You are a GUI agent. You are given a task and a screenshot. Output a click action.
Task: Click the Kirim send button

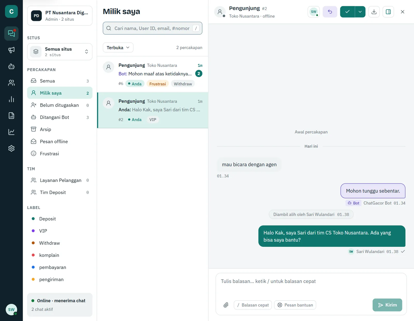pyautogui.click(x=387, y=305)
